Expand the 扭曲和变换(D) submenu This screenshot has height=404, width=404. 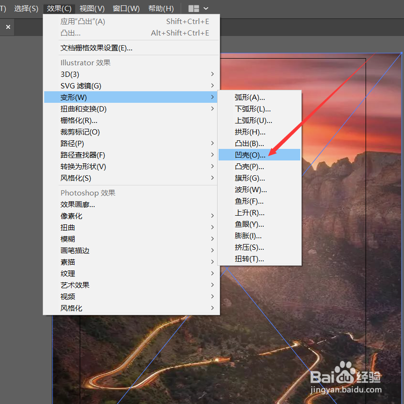point(132,109)
